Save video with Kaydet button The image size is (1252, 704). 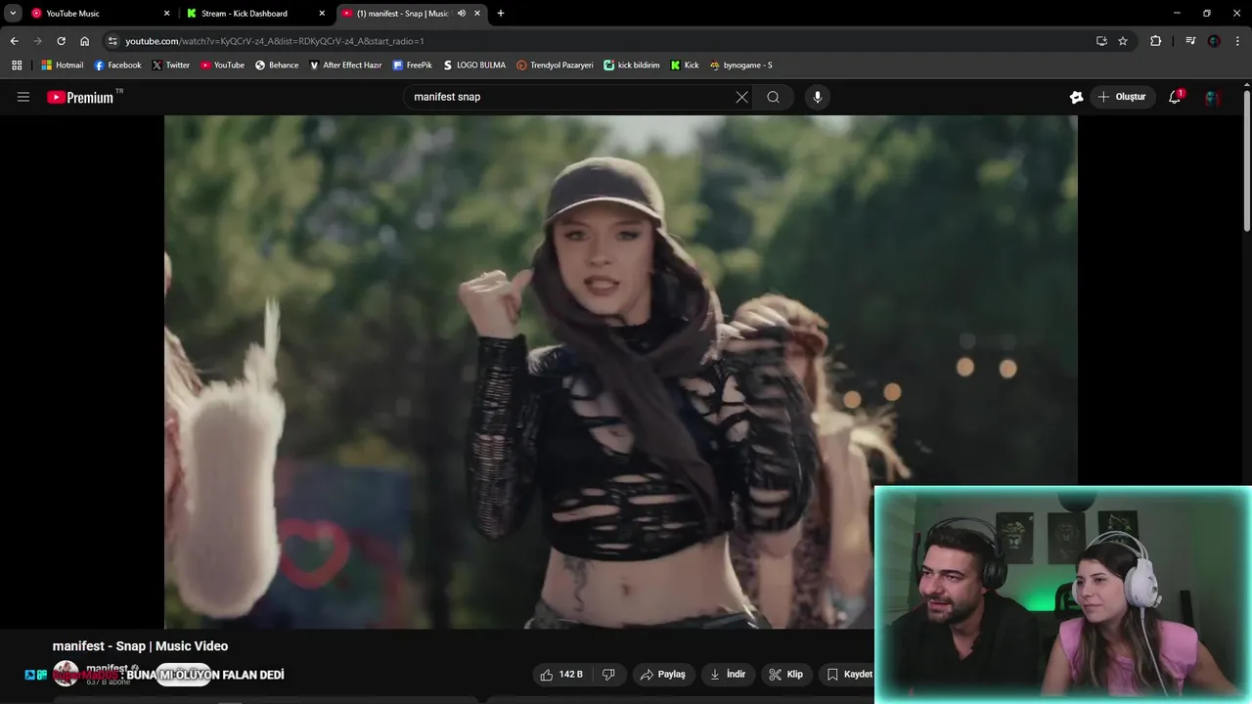pos(848,675)
